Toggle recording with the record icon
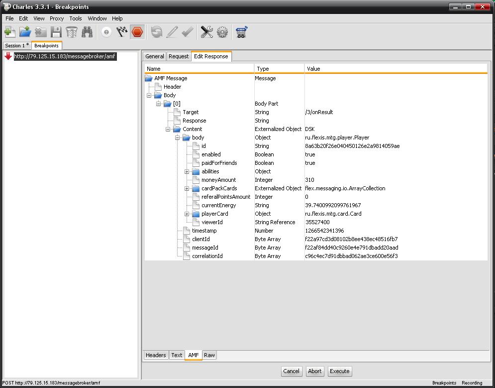The height and width of the screenshot is (388, 495). pos(106,32)
